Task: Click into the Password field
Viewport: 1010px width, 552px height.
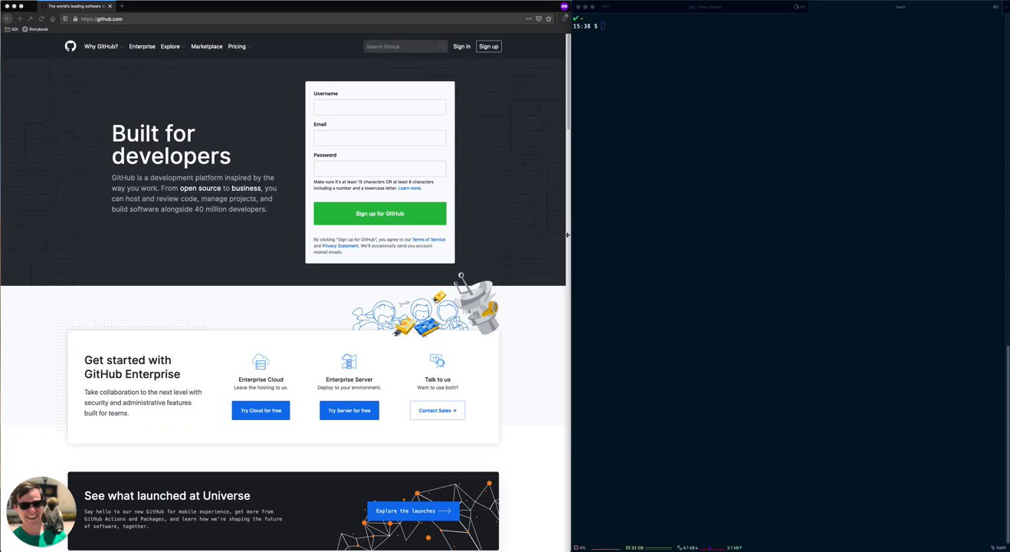Action: point(379,169)
